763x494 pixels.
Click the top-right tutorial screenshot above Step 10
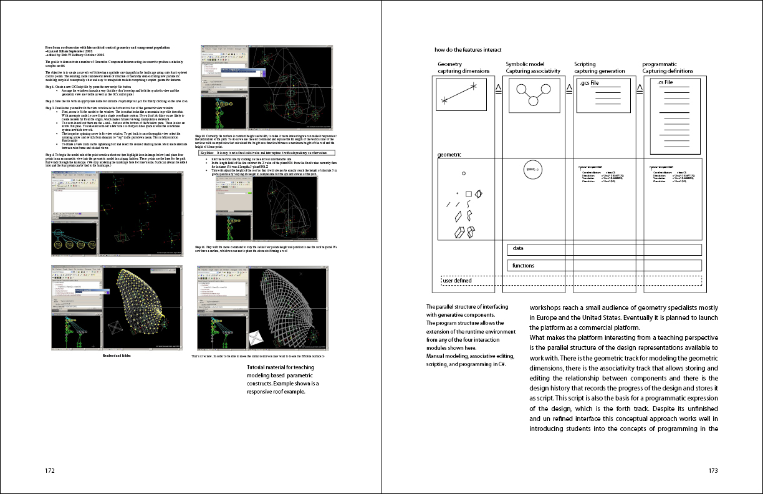pyautogui.click(x=264, y=87)
